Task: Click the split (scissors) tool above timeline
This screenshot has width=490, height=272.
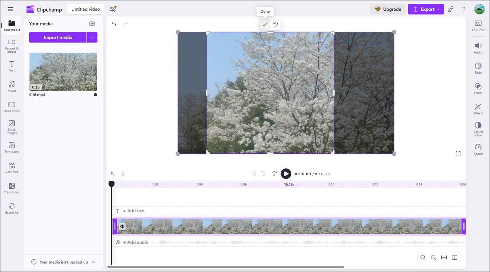Action: [x=123, y=174]
